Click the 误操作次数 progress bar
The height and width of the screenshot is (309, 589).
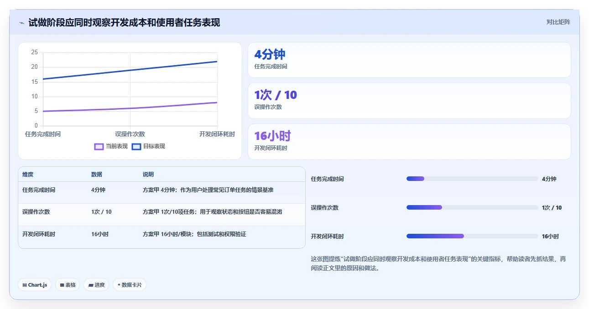(472, 207)
